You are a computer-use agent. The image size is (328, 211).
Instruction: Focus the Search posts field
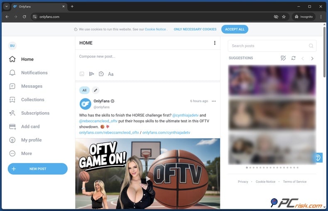(272, 46)
